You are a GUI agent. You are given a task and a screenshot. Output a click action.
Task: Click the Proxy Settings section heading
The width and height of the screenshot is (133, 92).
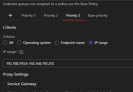(16, 74)
